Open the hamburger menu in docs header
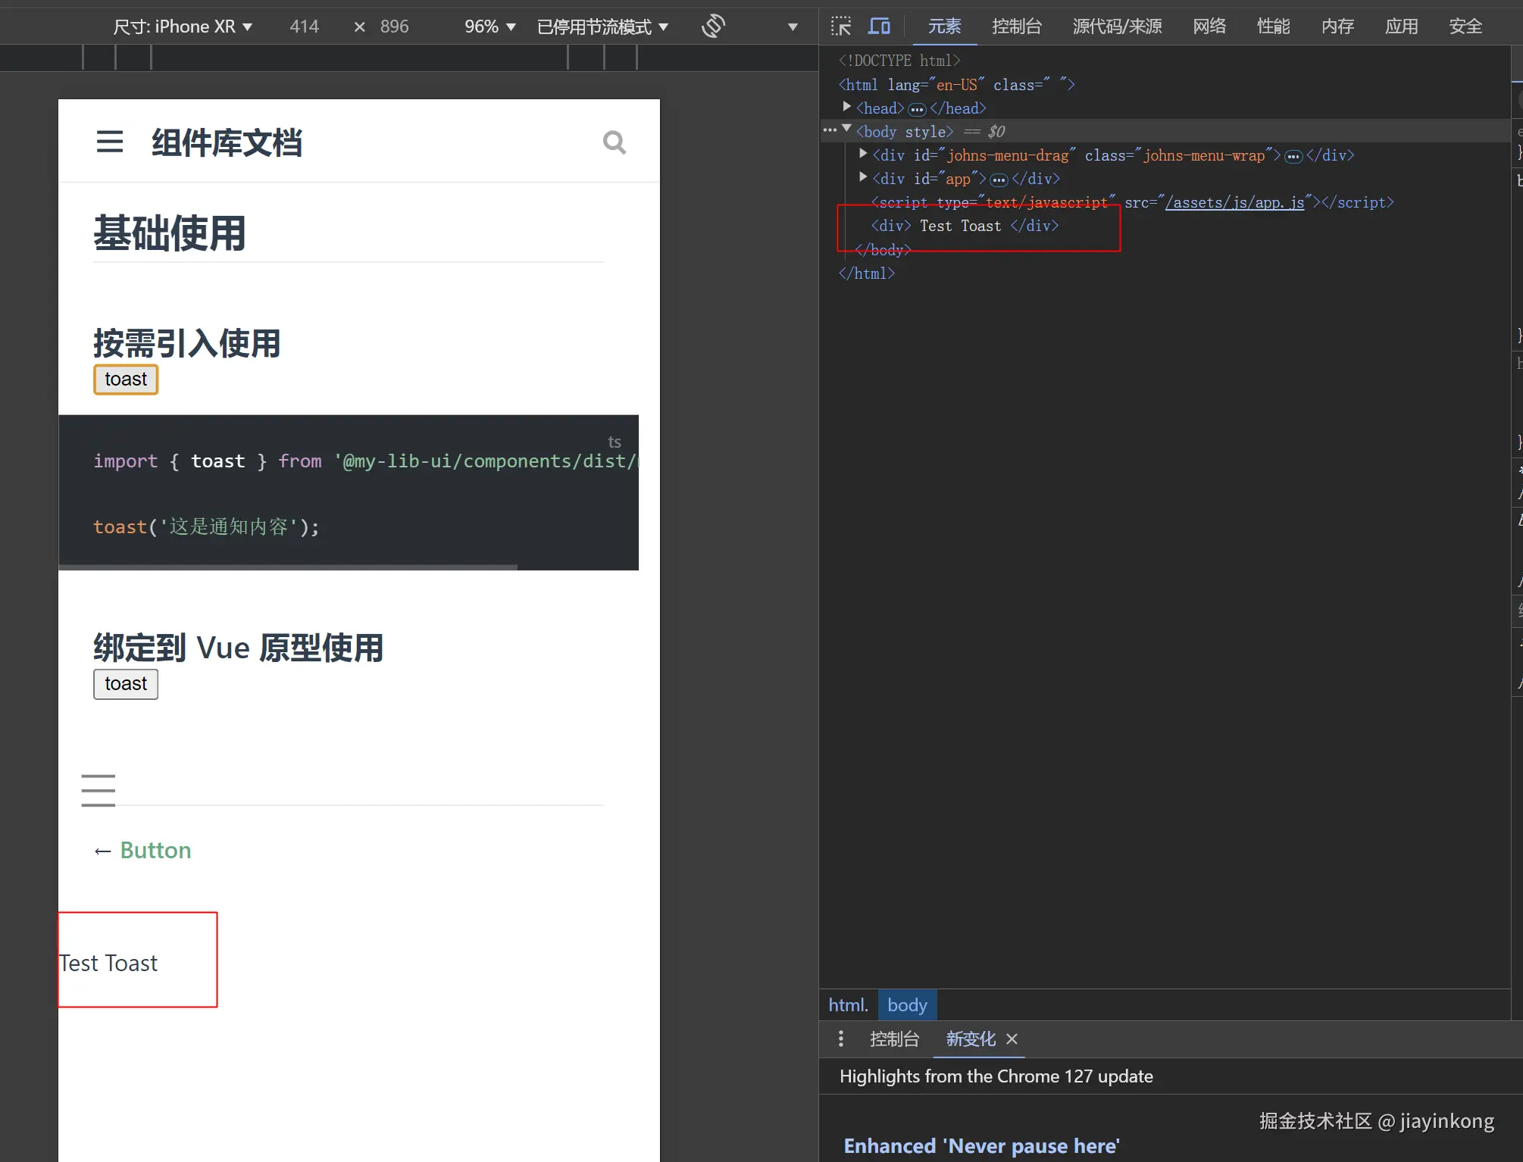Viewport: 1523px width, 1162px height. 110,142
